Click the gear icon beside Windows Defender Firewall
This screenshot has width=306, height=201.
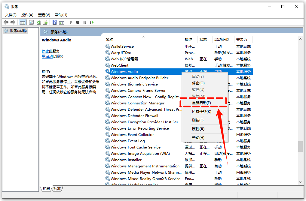[108, 115]
